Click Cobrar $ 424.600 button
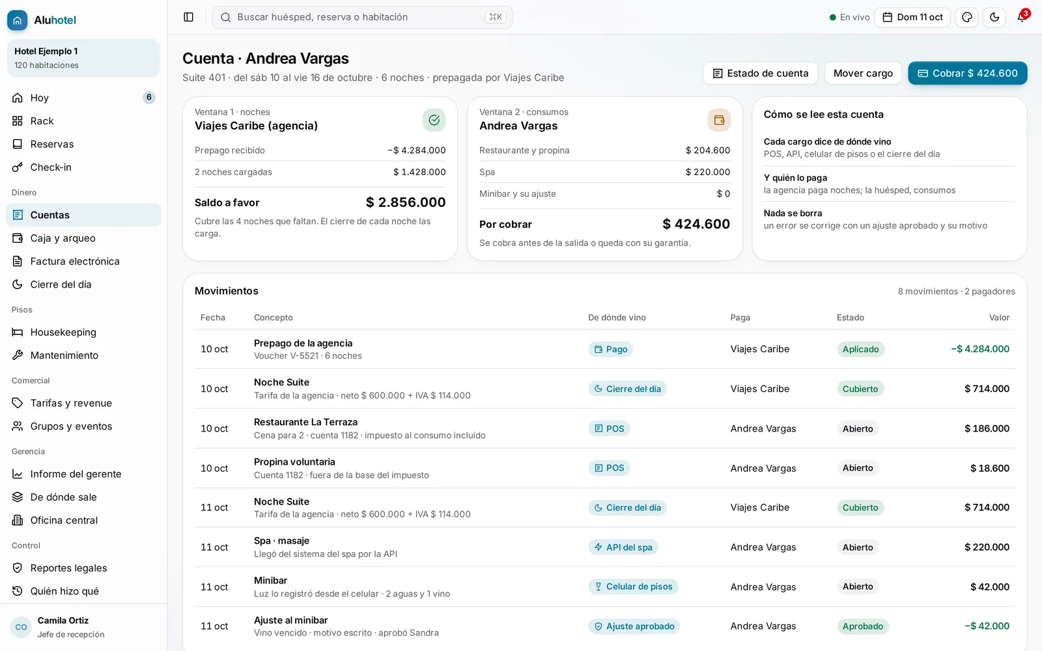Viewport: 1042px width, 651px height. click(968, 74)
